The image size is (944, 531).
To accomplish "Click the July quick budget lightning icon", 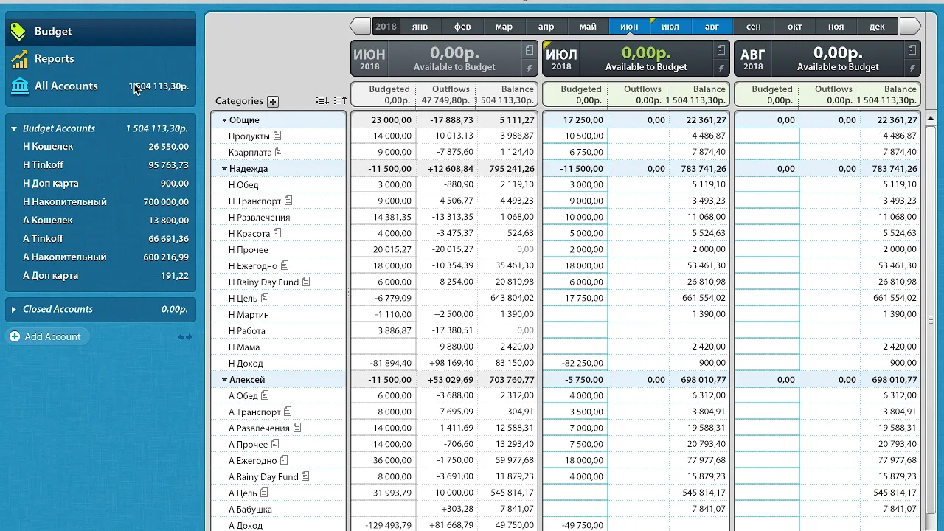I will pyautogui.click(x=721, y=68).
